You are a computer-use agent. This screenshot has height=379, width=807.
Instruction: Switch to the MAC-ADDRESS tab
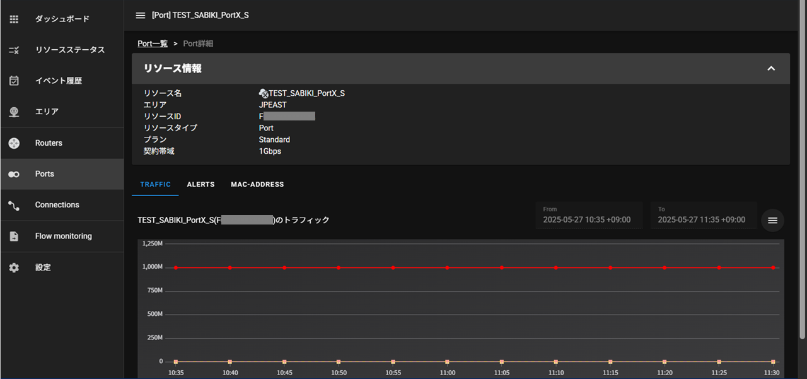(x=257, y=184)
